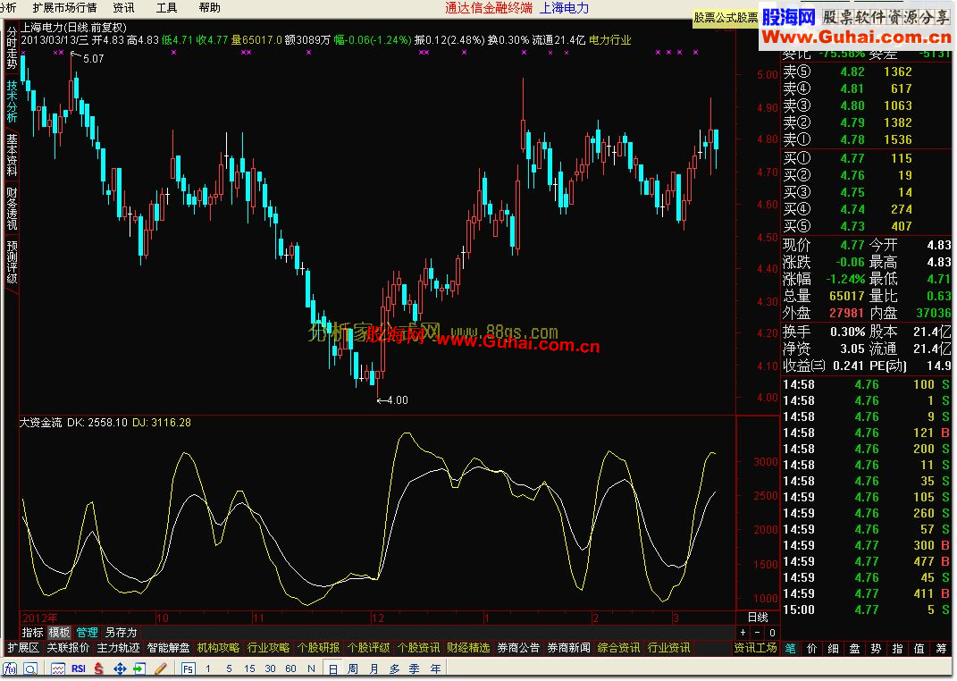This screenshot has height=681, width=957.
Task: Open 扩展市场行情 menu
Action: 64,7
